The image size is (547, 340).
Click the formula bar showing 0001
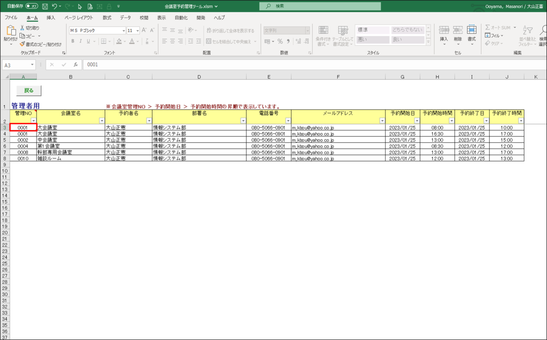(x=315, y=65)
